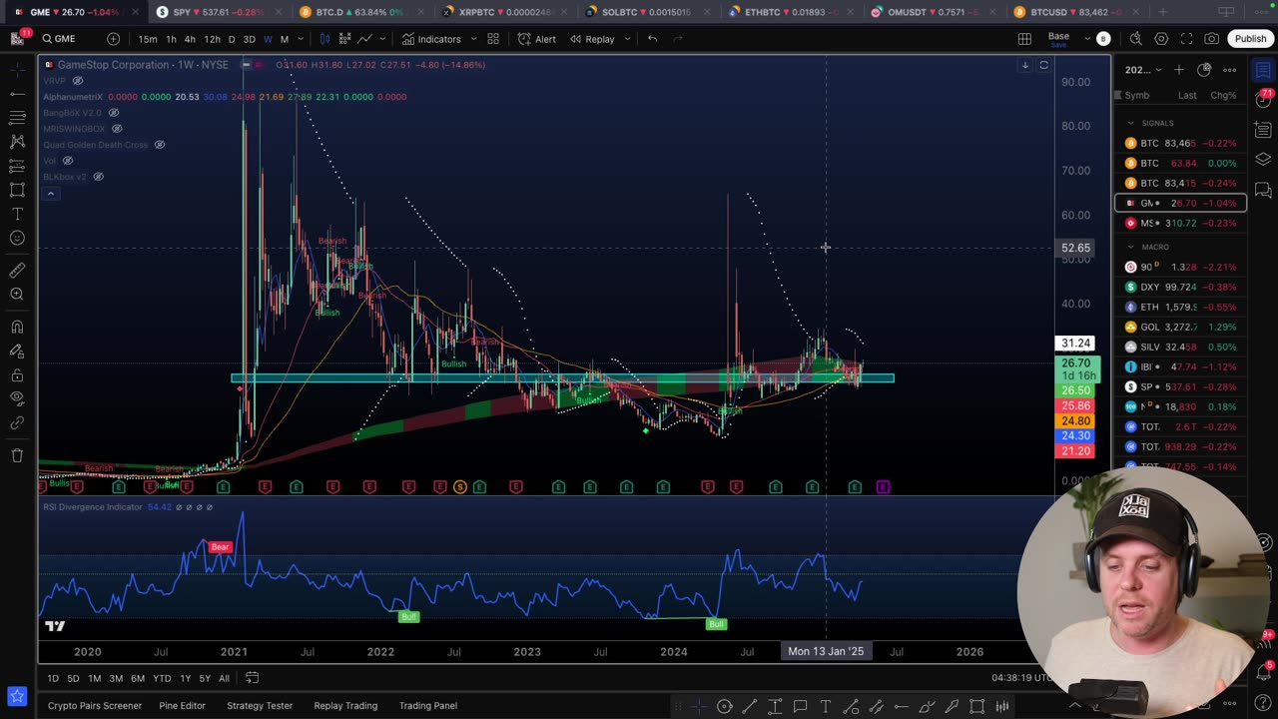The image size is (1278, 719).
Task: Take a chart snapshot with camera icon
Action: click(x=1211, y=39)
